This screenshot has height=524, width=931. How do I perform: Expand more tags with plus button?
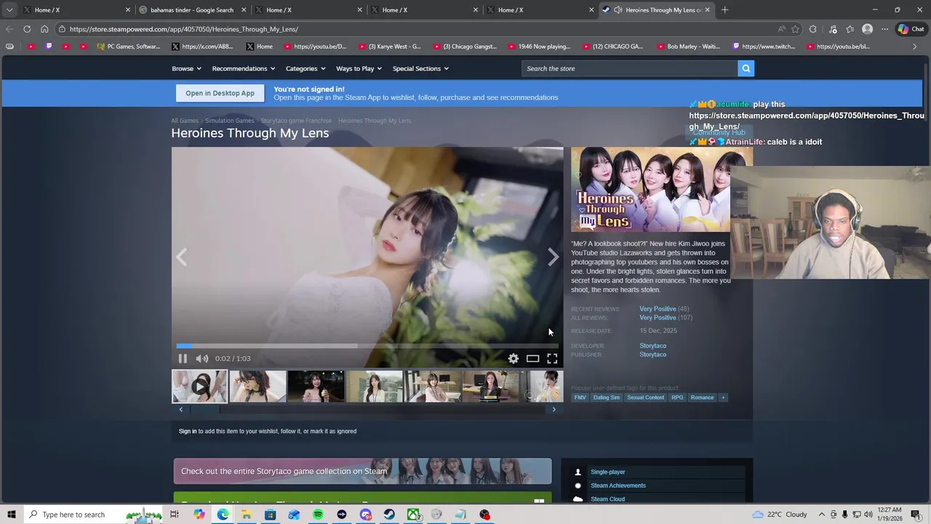coord(723,397)
